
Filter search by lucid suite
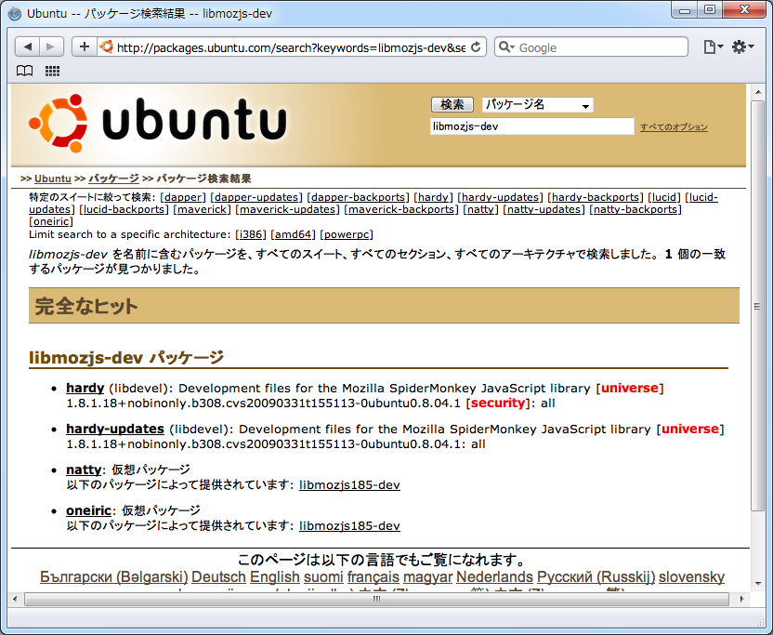(664, 197)
